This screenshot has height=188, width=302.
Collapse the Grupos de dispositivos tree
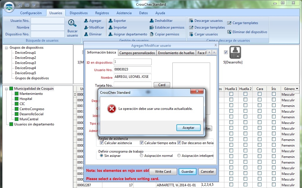tap(6, 48)
